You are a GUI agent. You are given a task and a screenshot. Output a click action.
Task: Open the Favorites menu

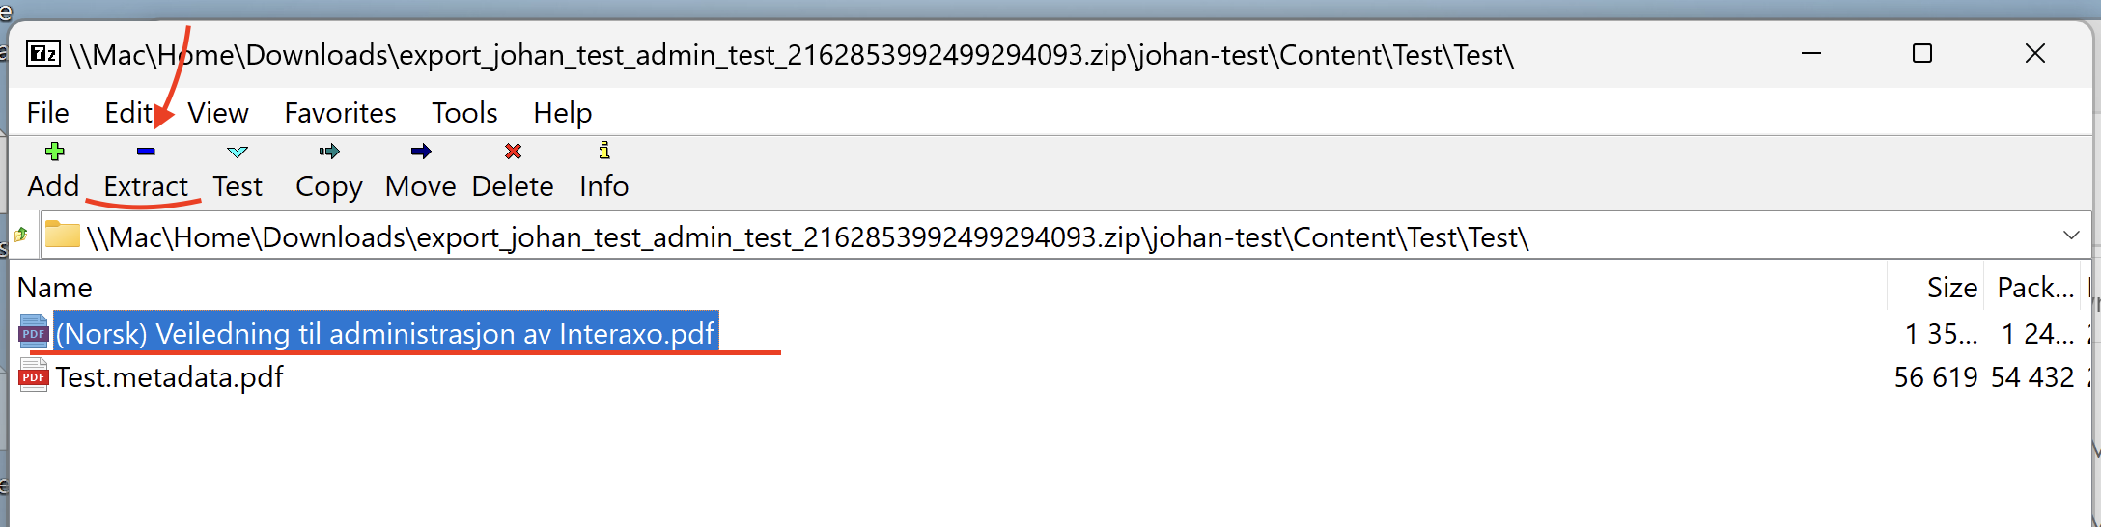[340, 113]
